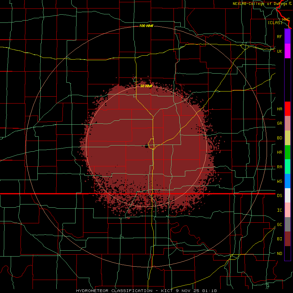Screen dimensions: 293x293
Task: Click the white DS legend color swatch
Action: 287,195
